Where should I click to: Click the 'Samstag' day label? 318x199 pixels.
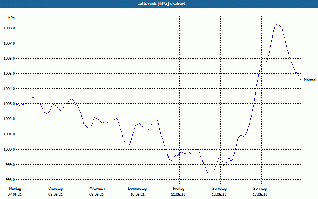(219, 189)
